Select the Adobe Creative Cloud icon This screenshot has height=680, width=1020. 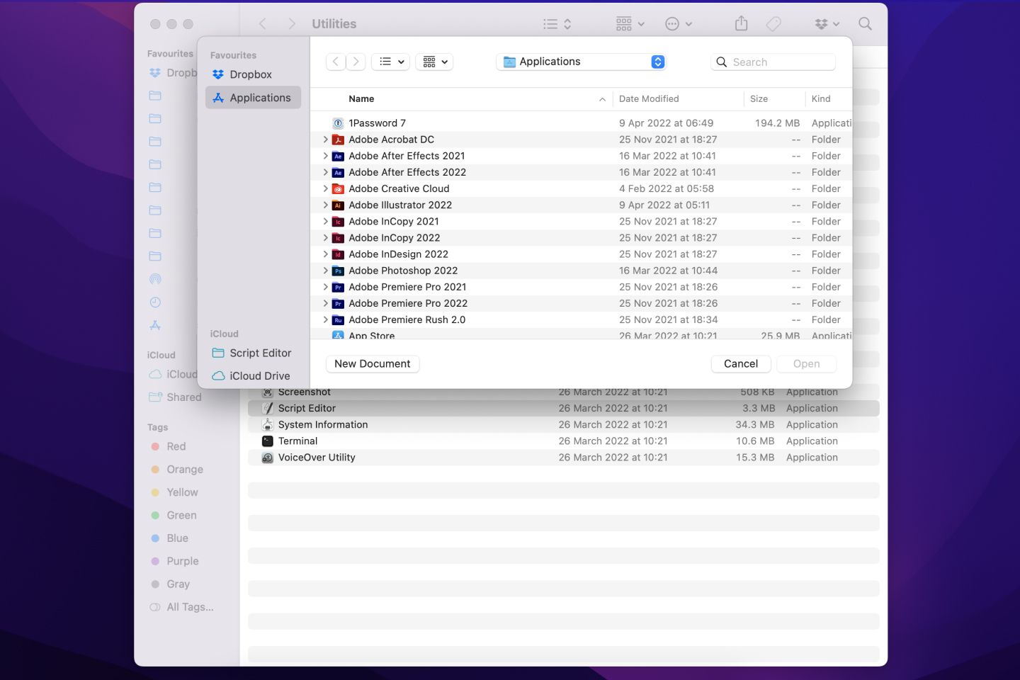point(338,188)
